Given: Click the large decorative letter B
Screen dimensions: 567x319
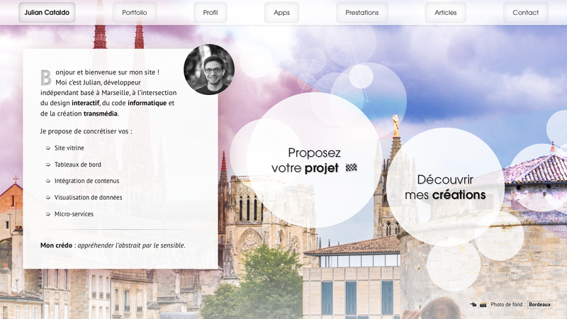Looking at the screenshot, I should [46, 77].
